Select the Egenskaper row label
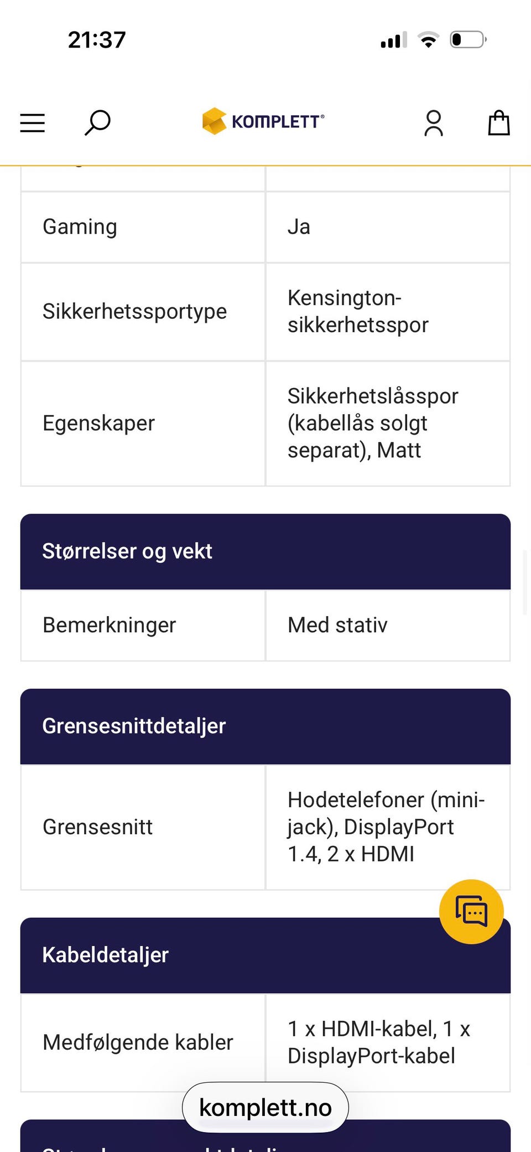531x1152 pixels. 98,423
